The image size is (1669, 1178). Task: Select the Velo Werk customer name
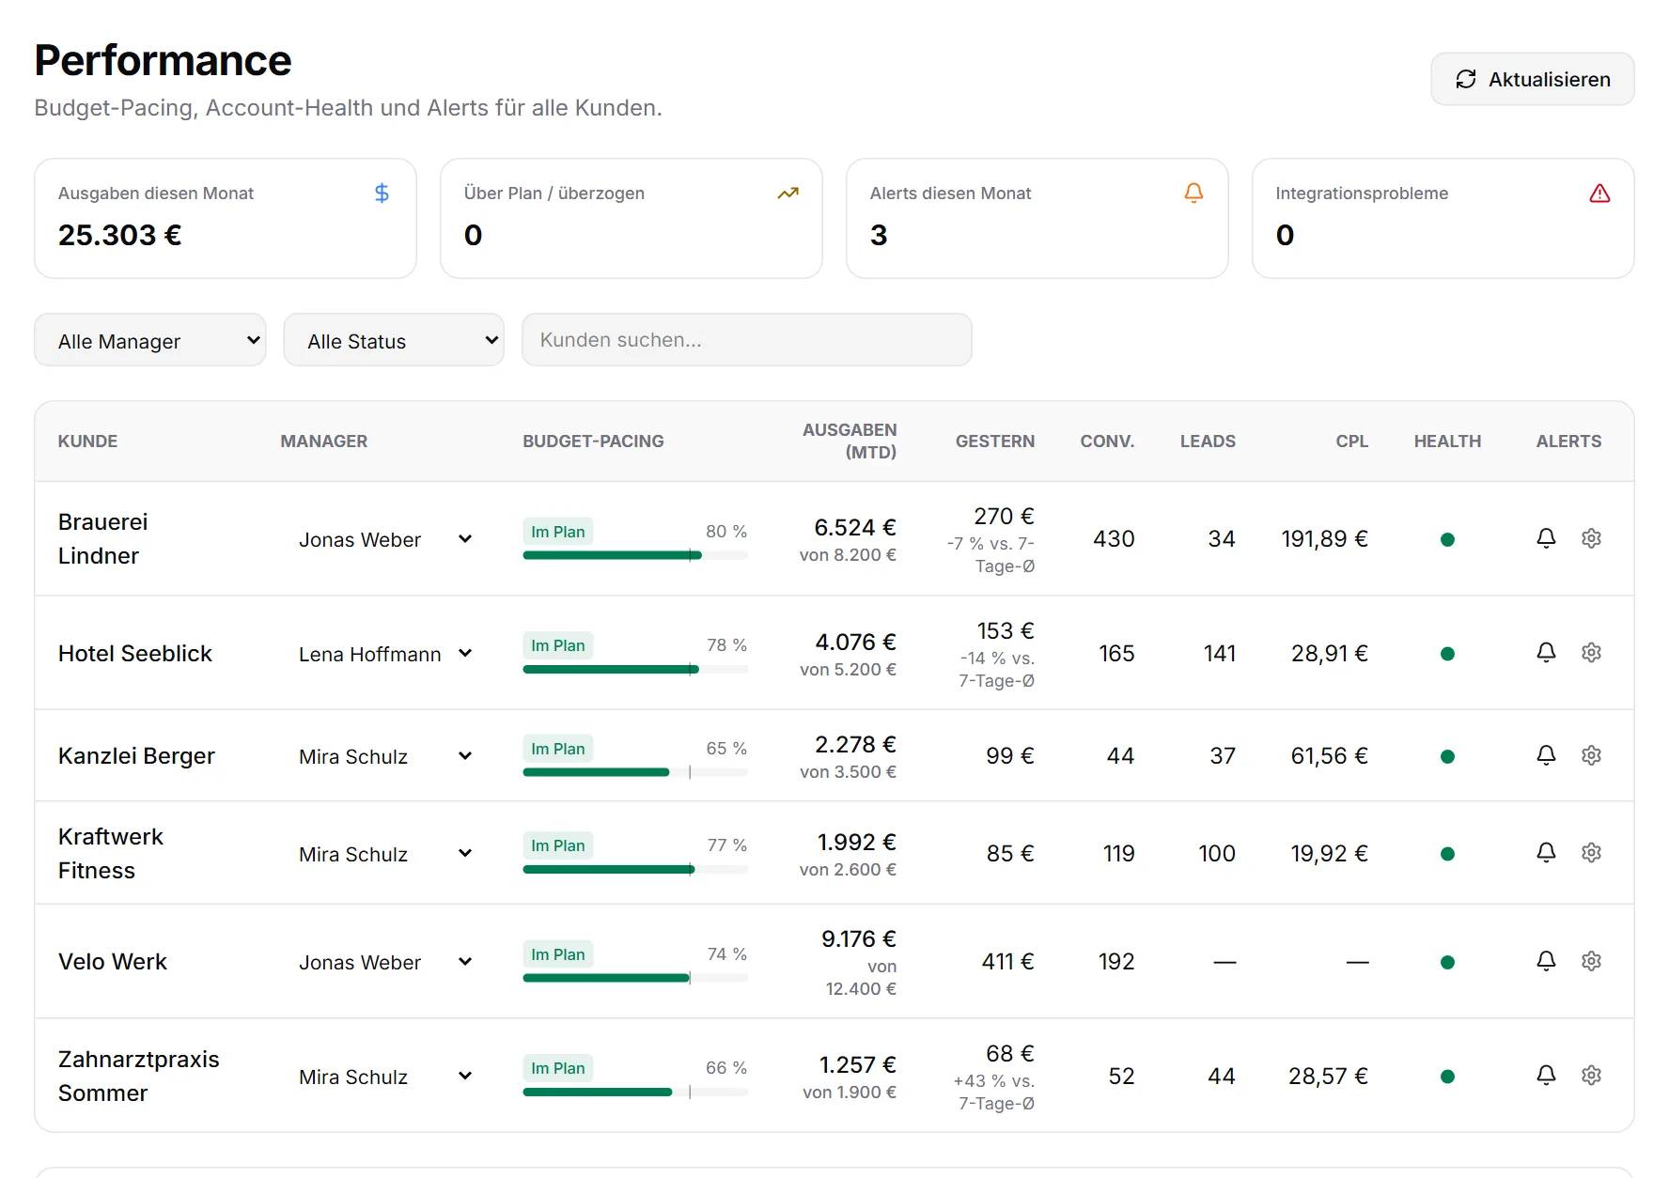pos(113,962)
